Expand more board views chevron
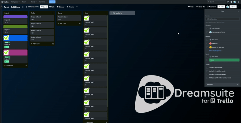The width and height of the screenshot is (241, 123). (77, 7)
